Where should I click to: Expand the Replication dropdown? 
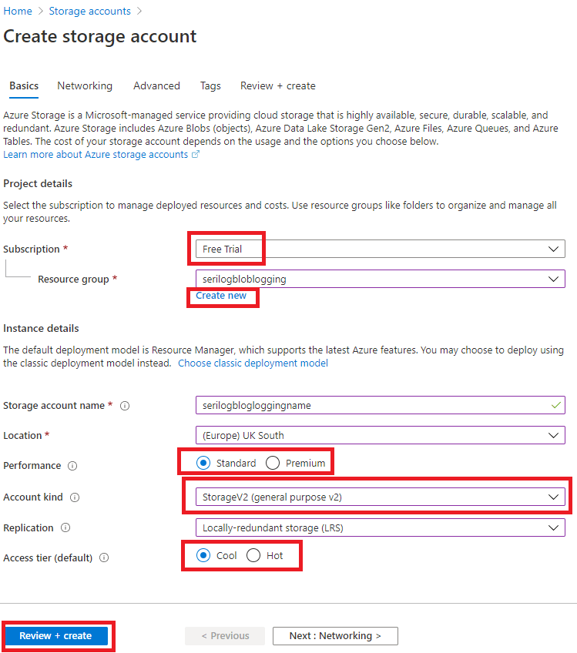pos(381,527)
